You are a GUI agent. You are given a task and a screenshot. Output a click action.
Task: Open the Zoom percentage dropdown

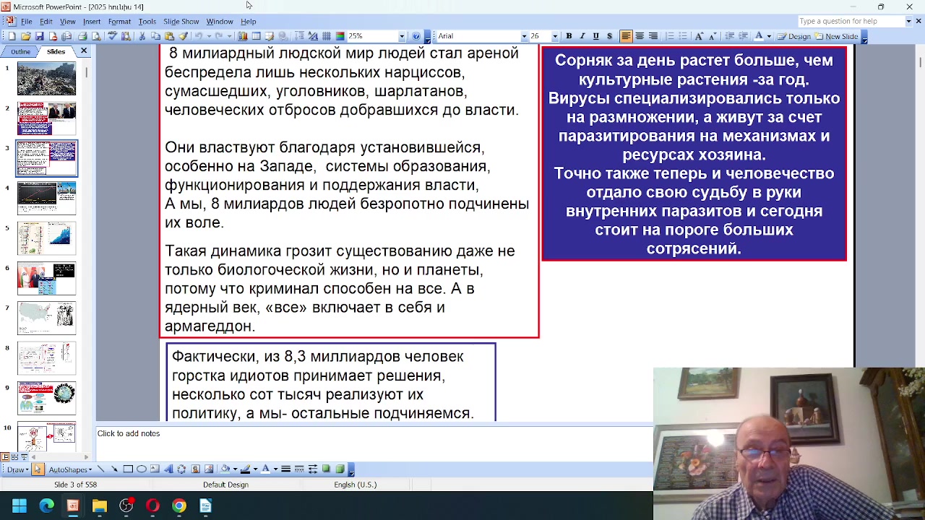point(402,36)
